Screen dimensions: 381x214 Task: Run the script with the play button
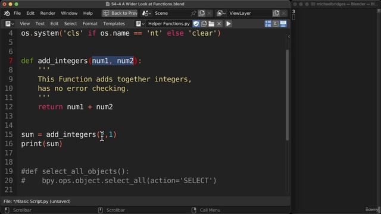229,24
